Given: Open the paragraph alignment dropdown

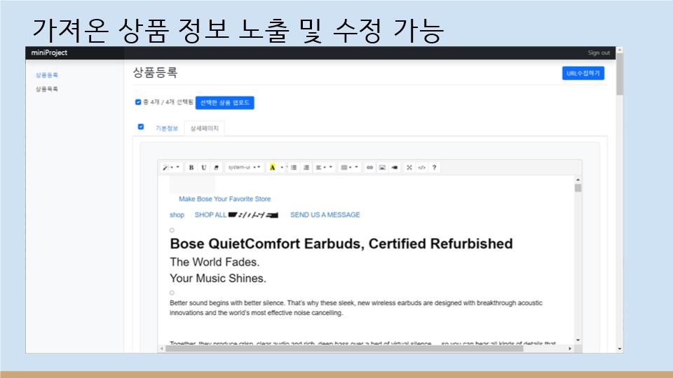Looking at the screenshot, I should tap(324, 167).
